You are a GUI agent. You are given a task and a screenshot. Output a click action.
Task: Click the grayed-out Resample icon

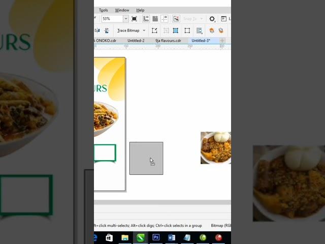pos(166,30)
